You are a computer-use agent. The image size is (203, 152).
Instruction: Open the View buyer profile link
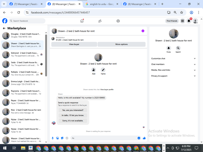pos(107,90)
